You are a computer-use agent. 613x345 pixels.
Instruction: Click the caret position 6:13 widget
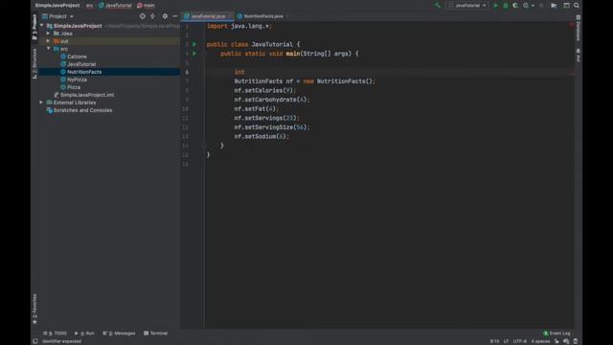494,341
